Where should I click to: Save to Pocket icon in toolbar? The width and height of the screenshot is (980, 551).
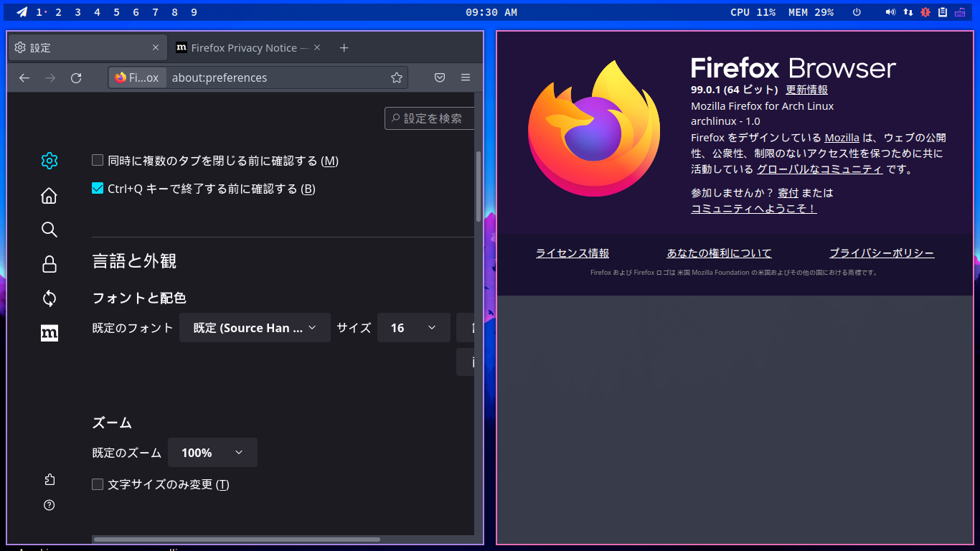pos(440,77)
